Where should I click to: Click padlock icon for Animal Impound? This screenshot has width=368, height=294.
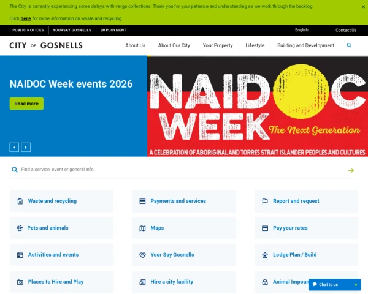point(265,282)
